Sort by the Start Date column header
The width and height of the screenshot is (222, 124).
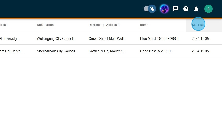(199, 25)
